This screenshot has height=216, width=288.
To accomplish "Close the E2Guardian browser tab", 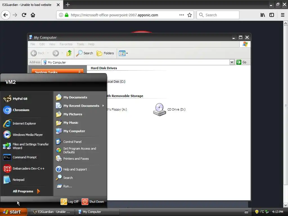I will [x=58, y=5].
